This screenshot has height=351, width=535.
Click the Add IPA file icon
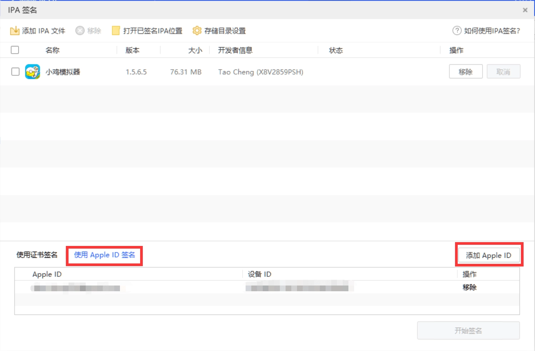14,31
